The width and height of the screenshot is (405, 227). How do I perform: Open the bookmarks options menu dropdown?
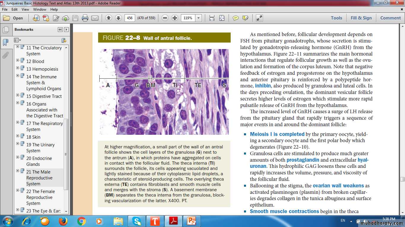click(18, 40)
